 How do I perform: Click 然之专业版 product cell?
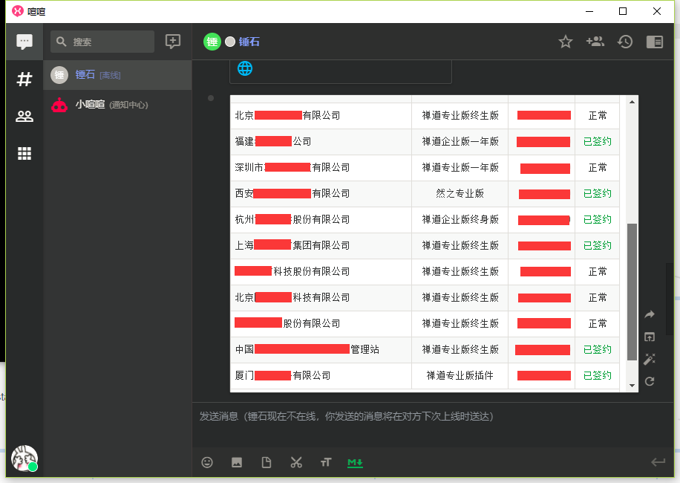460,193
